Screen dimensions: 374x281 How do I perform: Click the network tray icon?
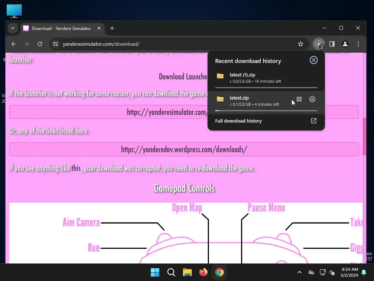click(x=323, y=272)
